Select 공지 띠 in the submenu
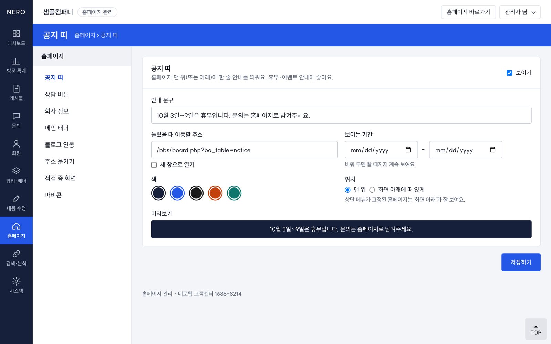Image resolution: width=551 pixels, height=344 pixels. pyautogui.click(x=54, y=78)
